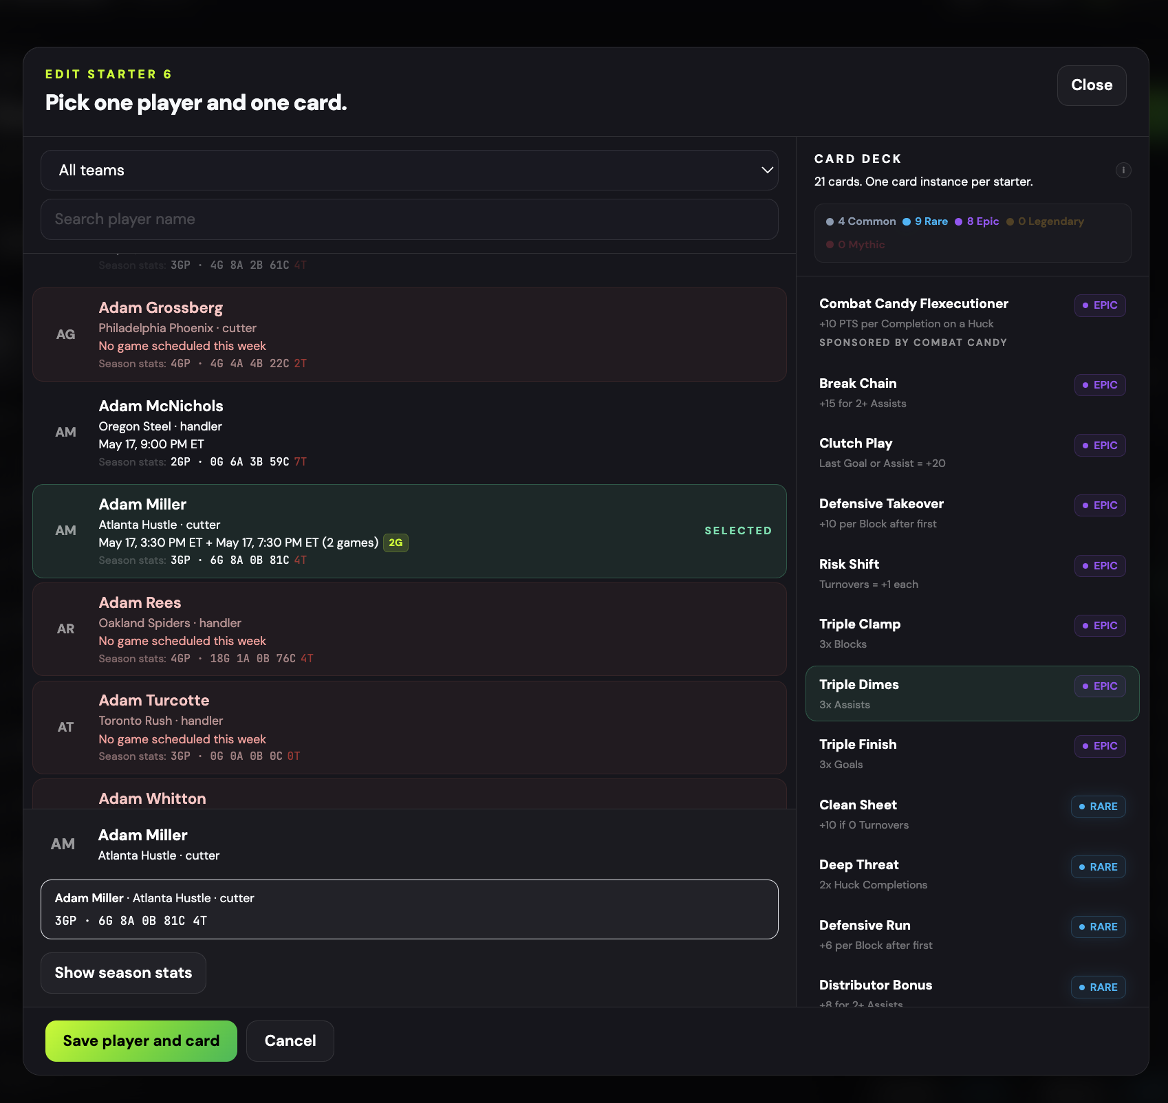Click the EPIC badge on Triple Dimes

click(x=1100, y=686)
